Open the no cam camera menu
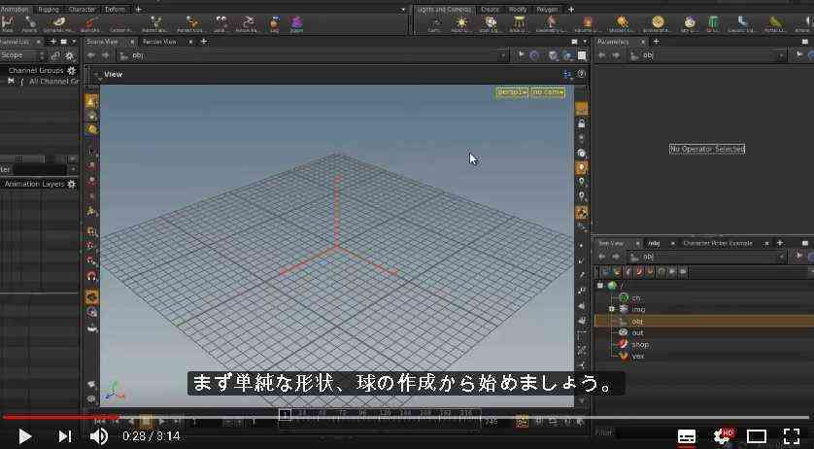Viewport: 814px width, 449px height. 548,92
